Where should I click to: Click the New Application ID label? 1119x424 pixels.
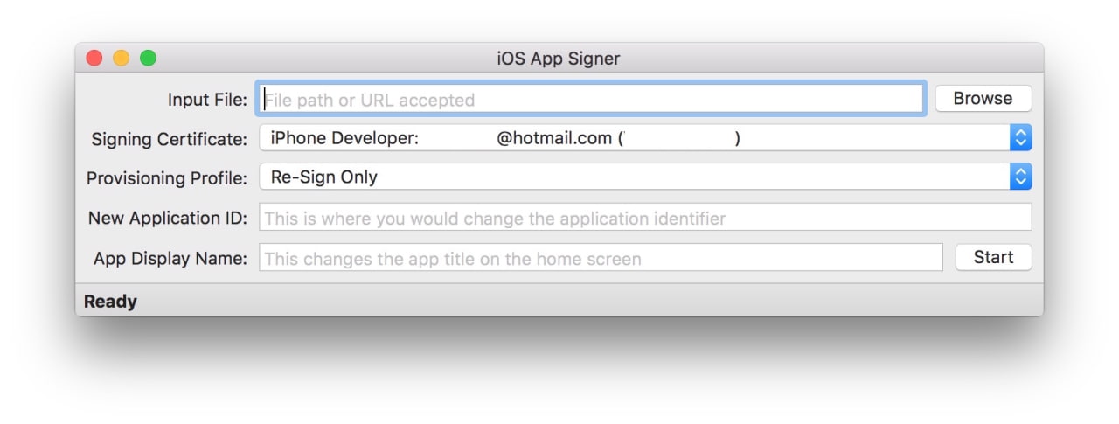(168, 219)
